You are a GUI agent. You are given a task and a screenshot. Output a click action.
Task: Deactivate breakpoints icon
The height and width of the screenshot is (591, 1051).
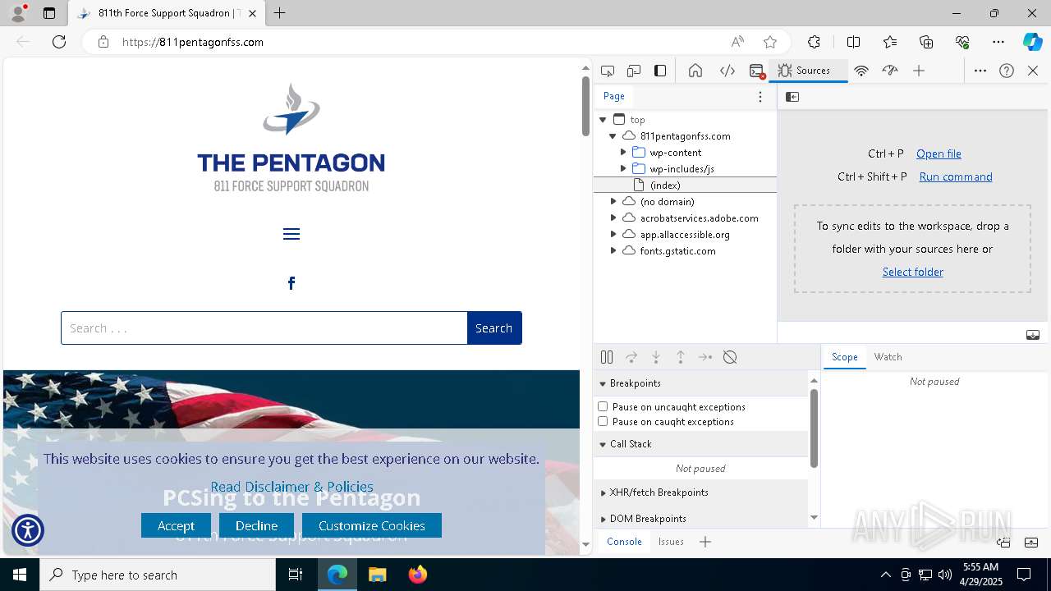(730, 357)
